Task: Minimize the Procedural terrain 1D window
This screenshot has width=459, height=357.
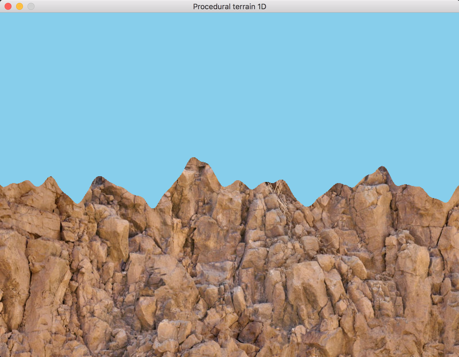Action: click(x=20, y=6)
